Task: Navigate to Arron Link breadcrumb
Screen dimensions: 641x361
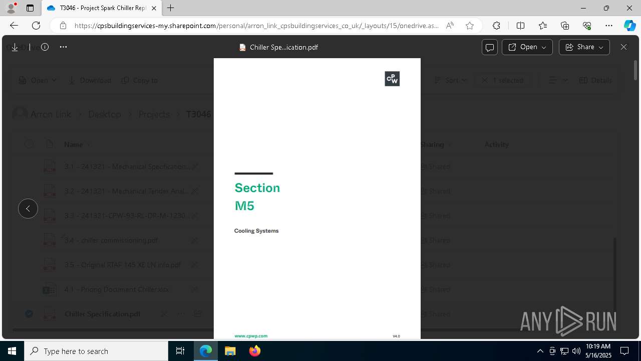Action: [x=51, y=114]
